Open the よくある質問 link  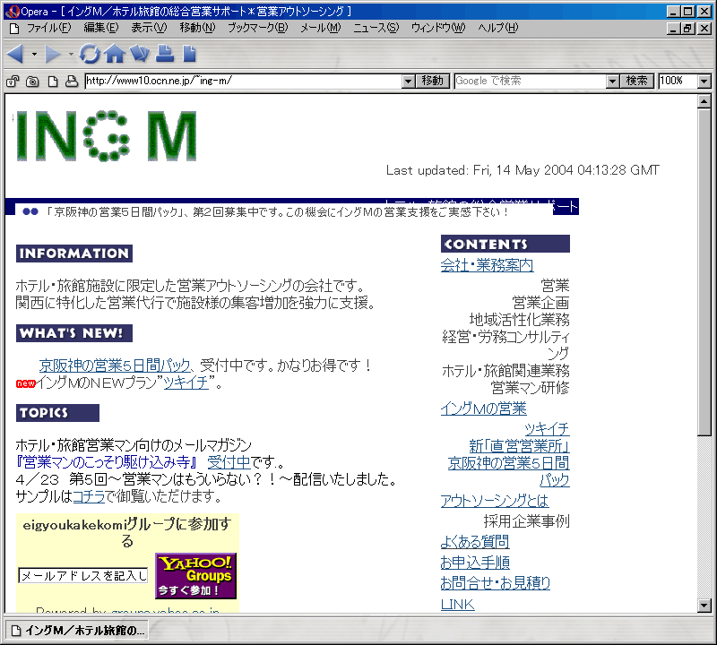[475, 542]
